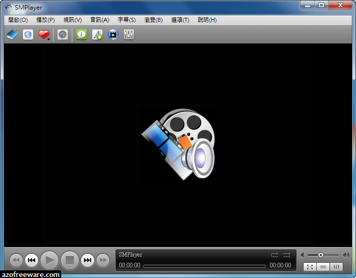Minimize the SMPlayer window
Viewport: 356px width, 278px height.
308,6
